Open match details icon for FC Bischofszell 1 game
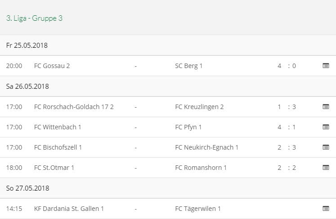Viewport: 336px width, 219px height. click(x=326, y=147)
